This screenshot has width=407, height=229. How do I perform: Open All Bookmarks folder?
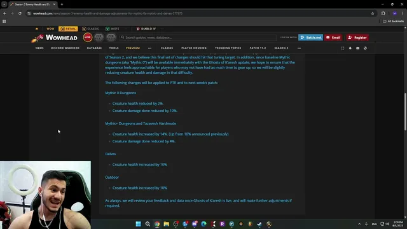pos(393,21)
